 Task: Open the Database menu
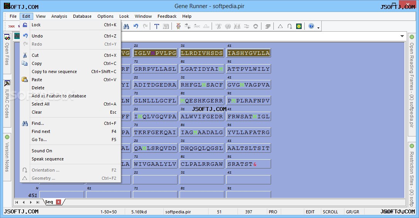(82, 16)
